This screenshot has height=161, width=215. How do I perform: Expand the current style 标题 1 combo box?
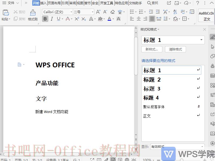tap(201, 40)
